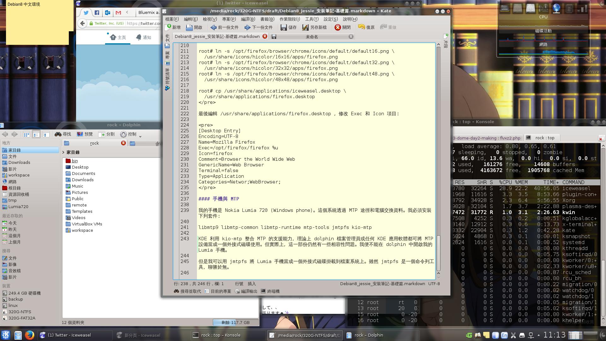Switch Dolphin to icons view mode
This screenshot has width=606, height=341.
point(27,134)
